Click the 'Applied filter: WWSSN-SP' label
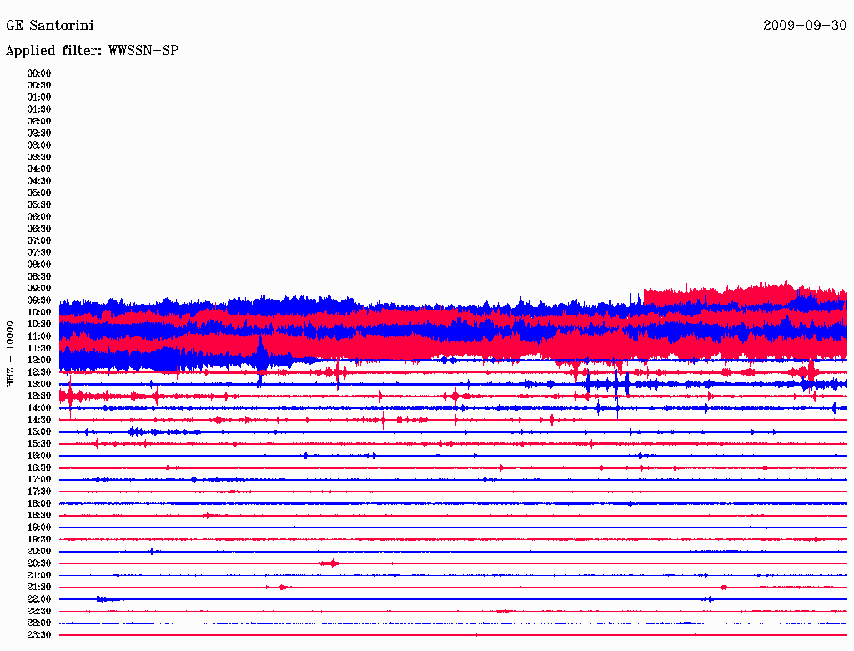The height and width of the screenshot is (651, 854). pyautogui.click(x=92, y=51)
